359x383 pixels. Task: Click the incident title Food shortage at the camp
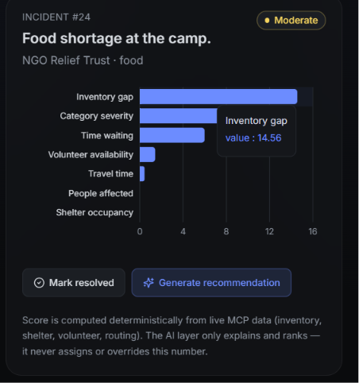click(x=117, y=38)
